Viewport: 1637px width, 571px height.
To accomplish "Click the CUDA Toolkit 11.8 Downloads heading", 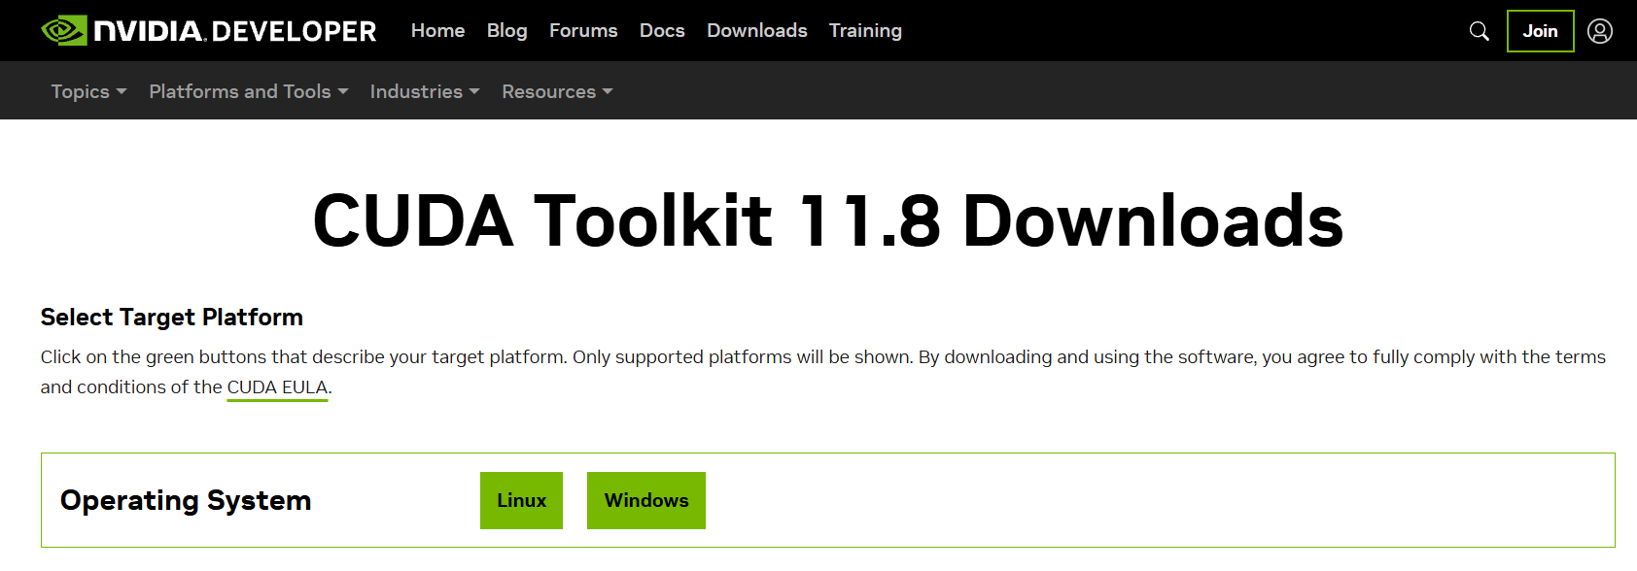I will click(827, 221).
